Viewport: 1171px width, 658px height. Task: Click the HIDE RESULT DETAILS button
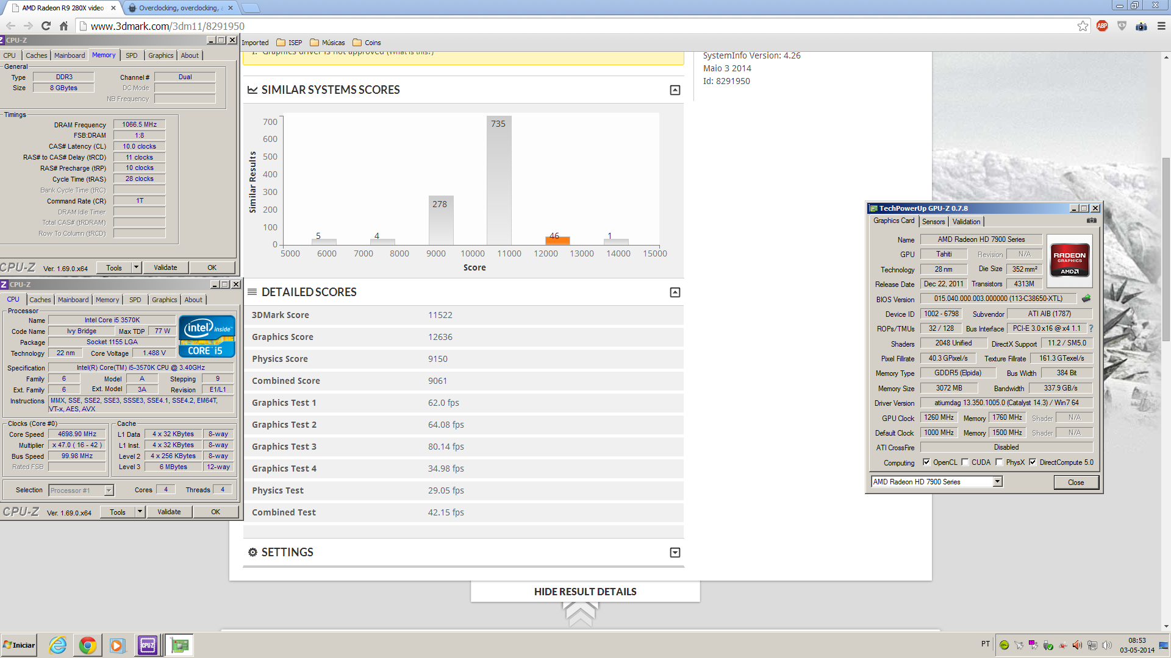(585, 592)
